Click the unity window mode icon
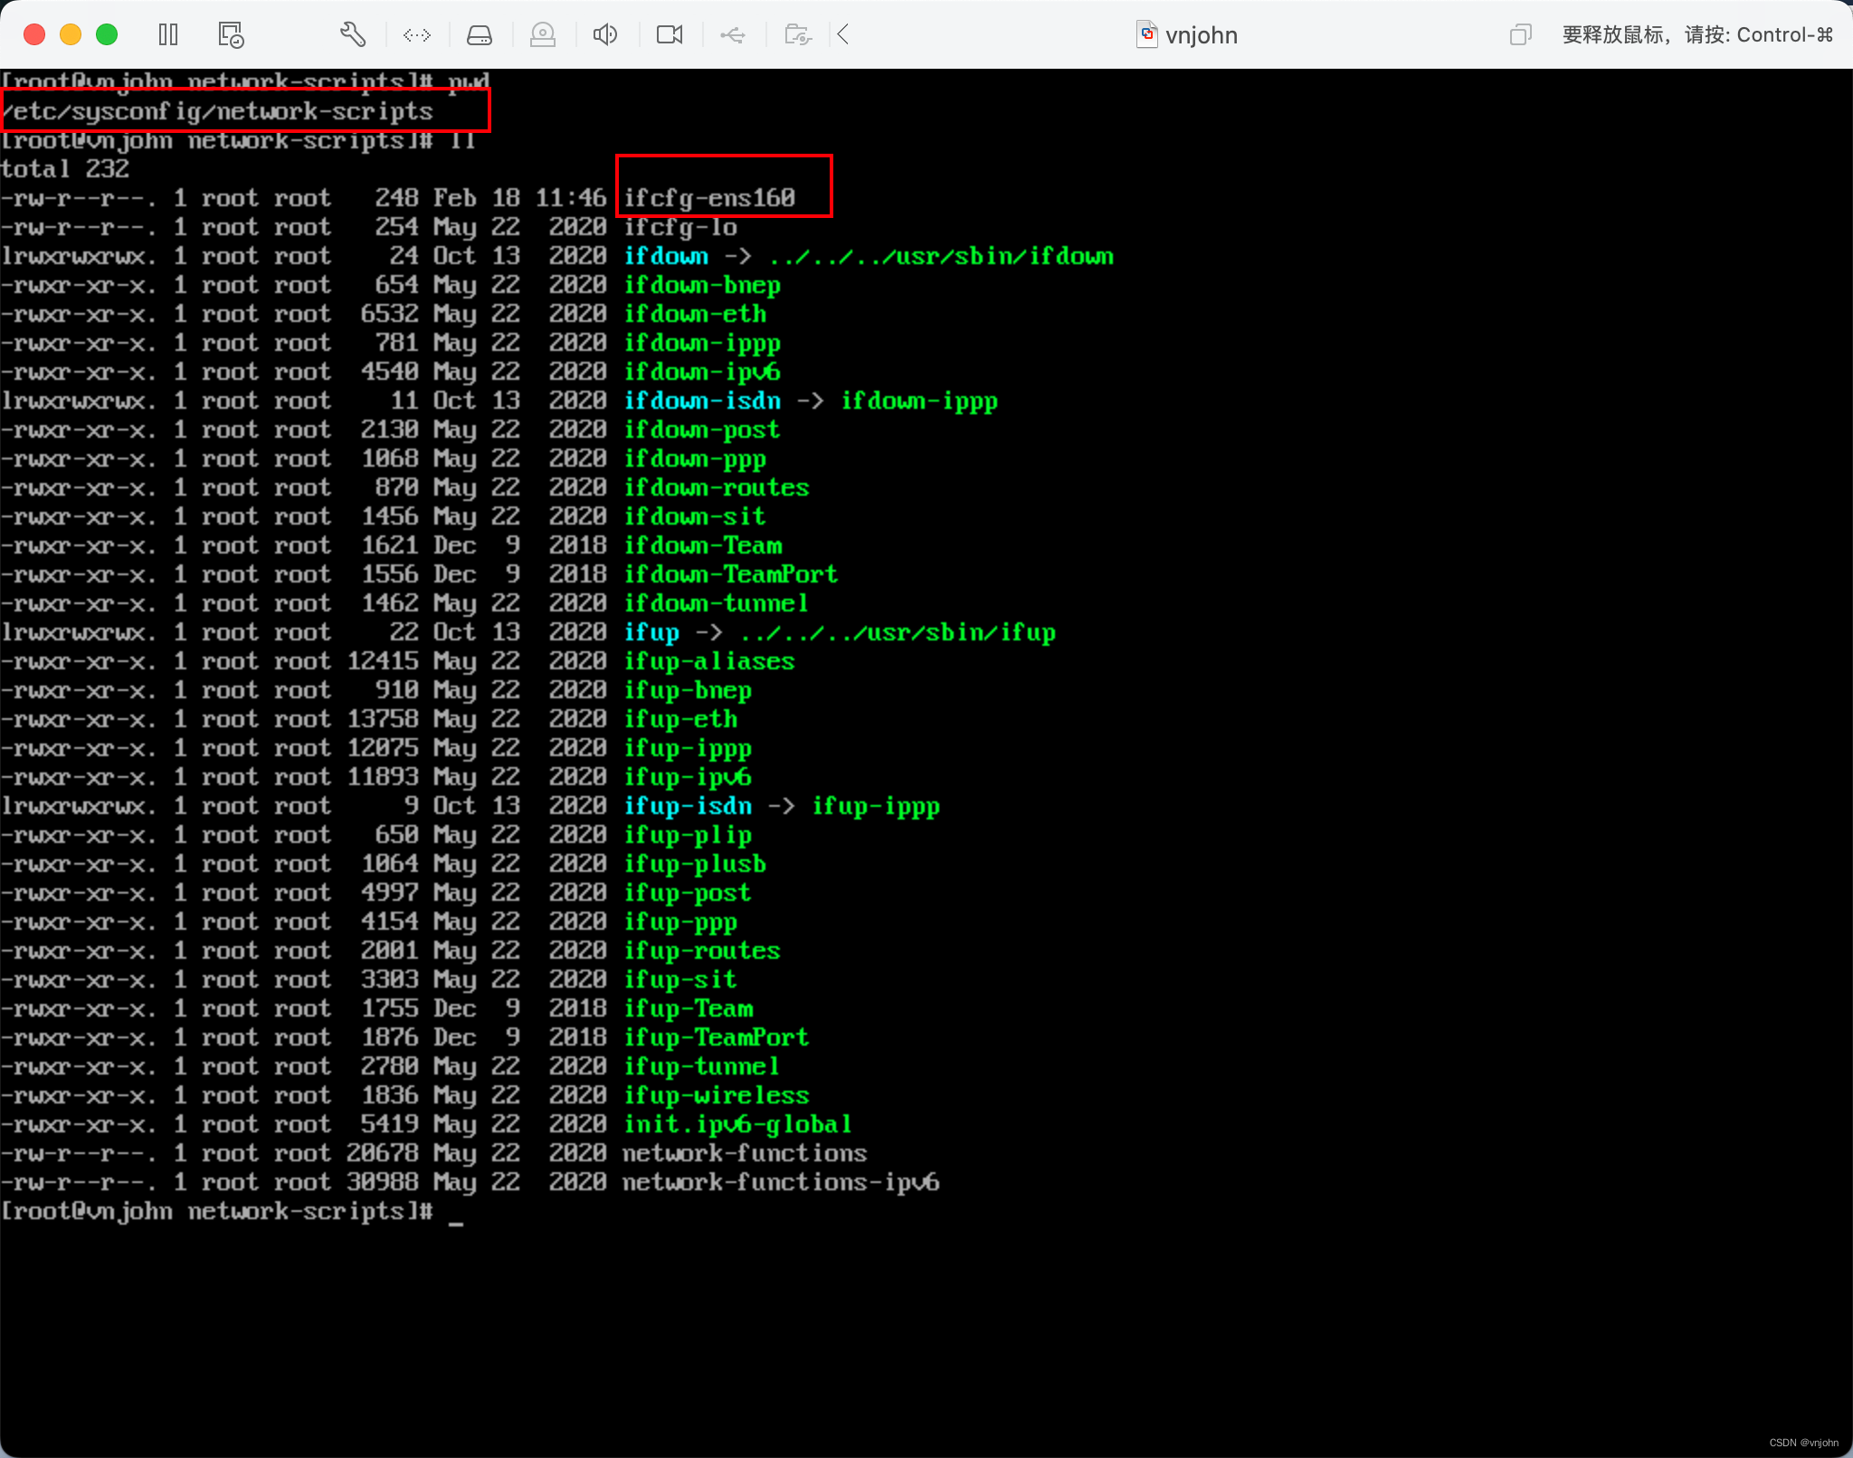1853x1458 pixels. pos(1520,35)
